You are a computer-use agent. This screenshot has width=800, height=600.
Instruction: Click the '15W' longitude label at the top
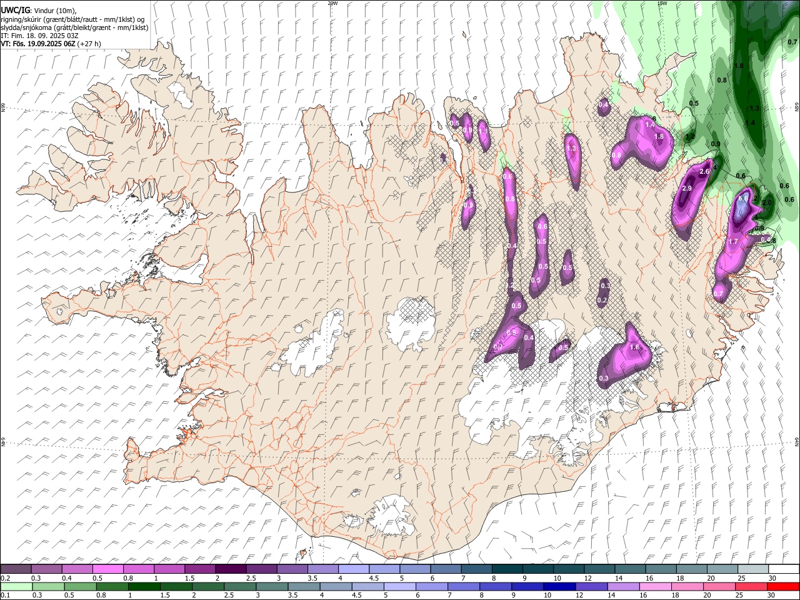(662, 3)
